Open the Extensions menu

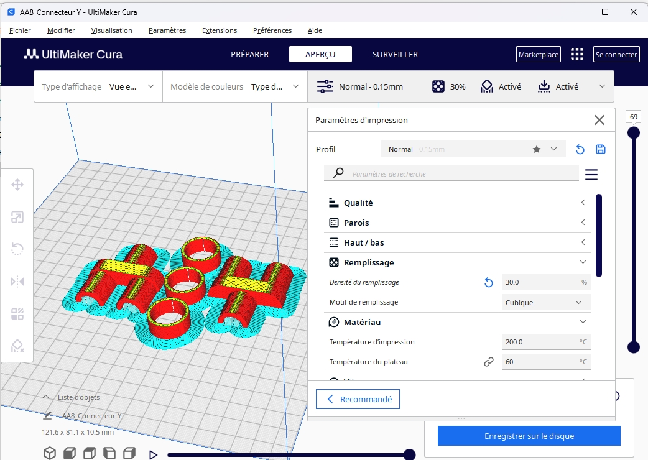(220, 30)
